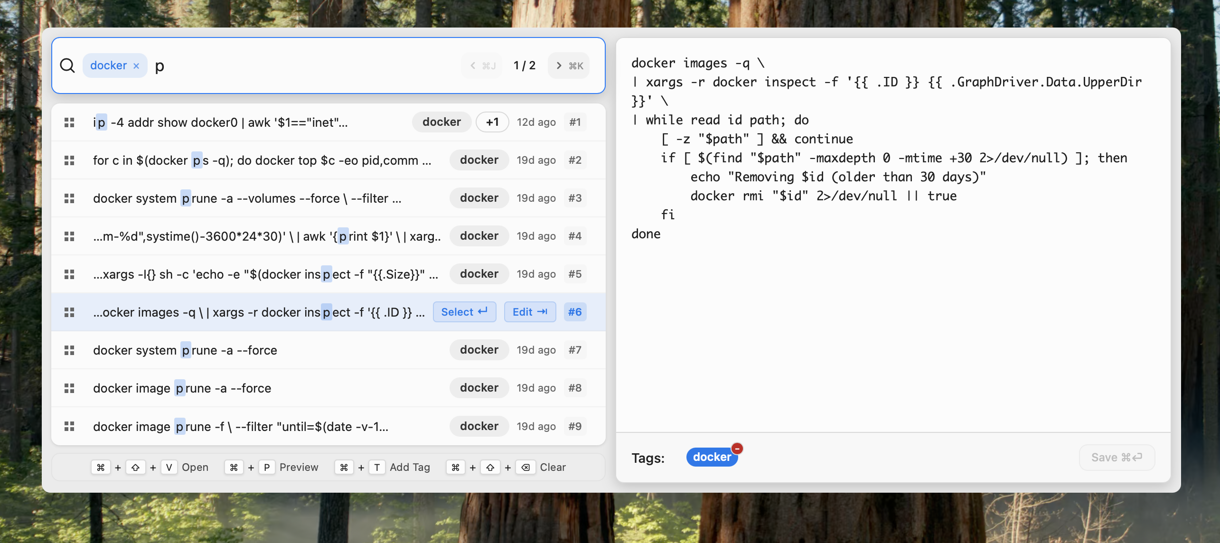1220x543 pixels.
Task: Click the previous result arrow (⌘J)
Action: pos(481,66)
